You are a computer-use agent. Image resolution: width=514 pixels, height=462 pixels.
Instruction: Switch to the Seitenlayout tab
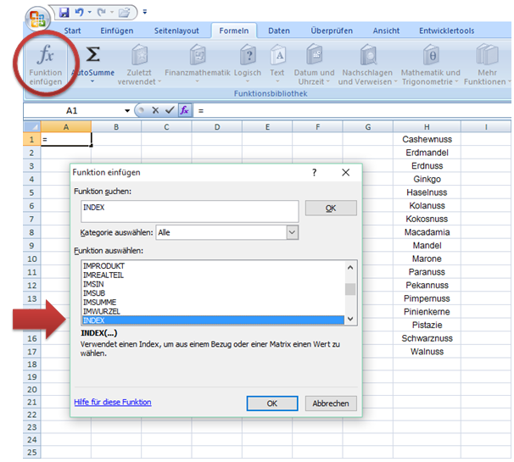178,31
